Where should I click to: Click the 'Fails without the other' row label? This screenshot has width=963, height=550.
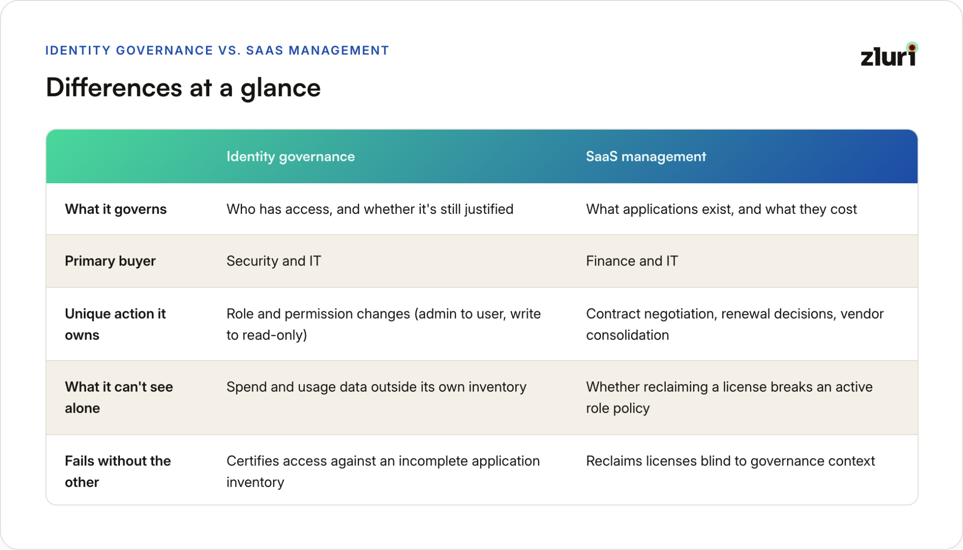click(x=118, y=471)
